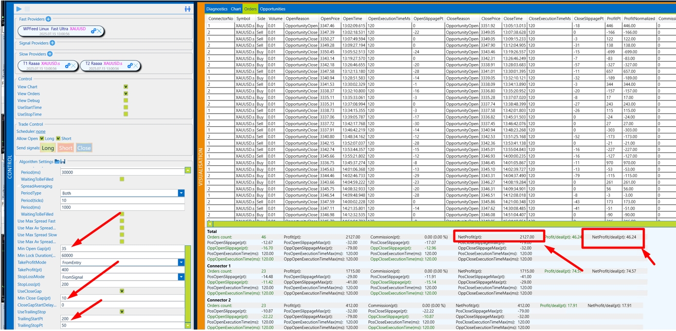
Task: Send a Long signal
Action: click(48, 148)
